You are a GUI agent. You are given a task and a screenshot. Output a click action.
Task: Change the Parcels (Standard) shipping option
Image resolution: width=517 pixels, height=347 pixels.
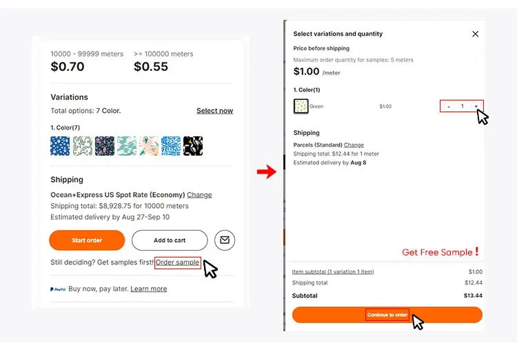click(x=354, y=145)
